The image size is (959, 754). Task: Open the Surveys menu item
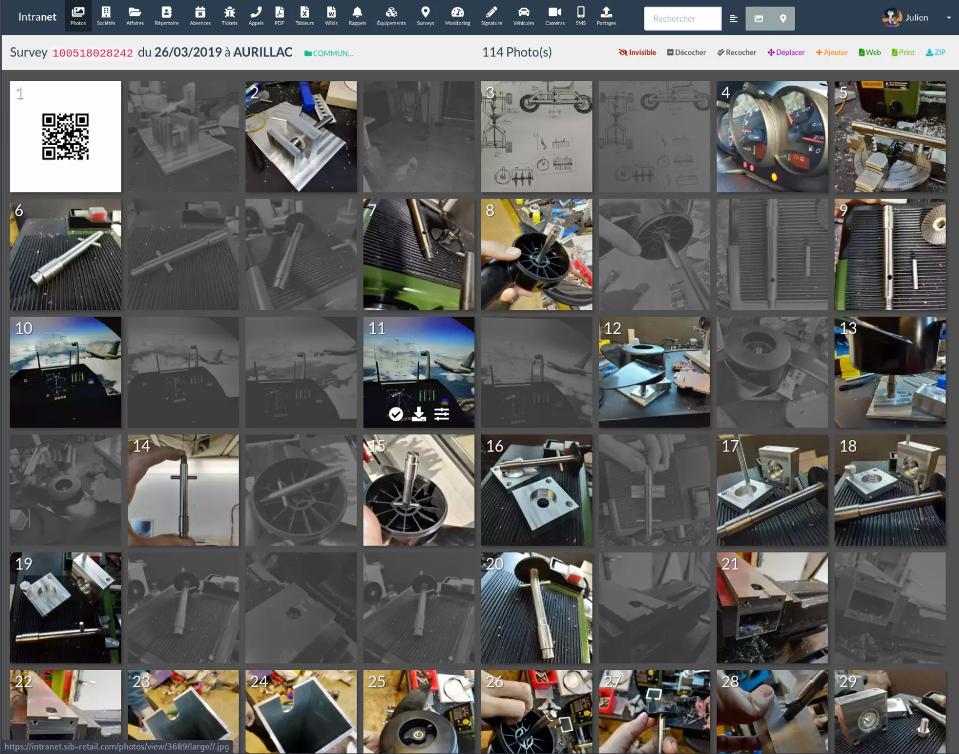coord(425,17)
